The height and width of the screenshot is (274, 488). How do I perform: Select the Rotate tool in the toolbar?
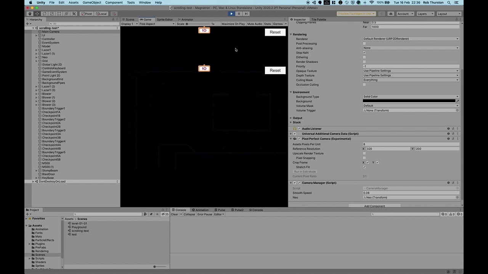tap(45, 14)
